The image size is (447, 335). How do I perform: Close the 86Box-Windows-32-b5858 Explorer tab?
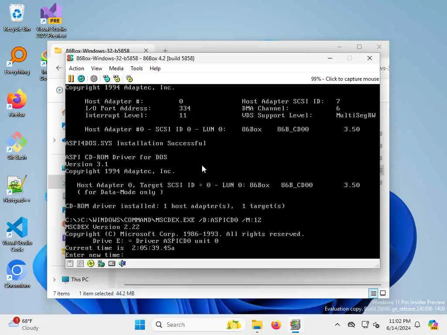(x=146, y=51)
